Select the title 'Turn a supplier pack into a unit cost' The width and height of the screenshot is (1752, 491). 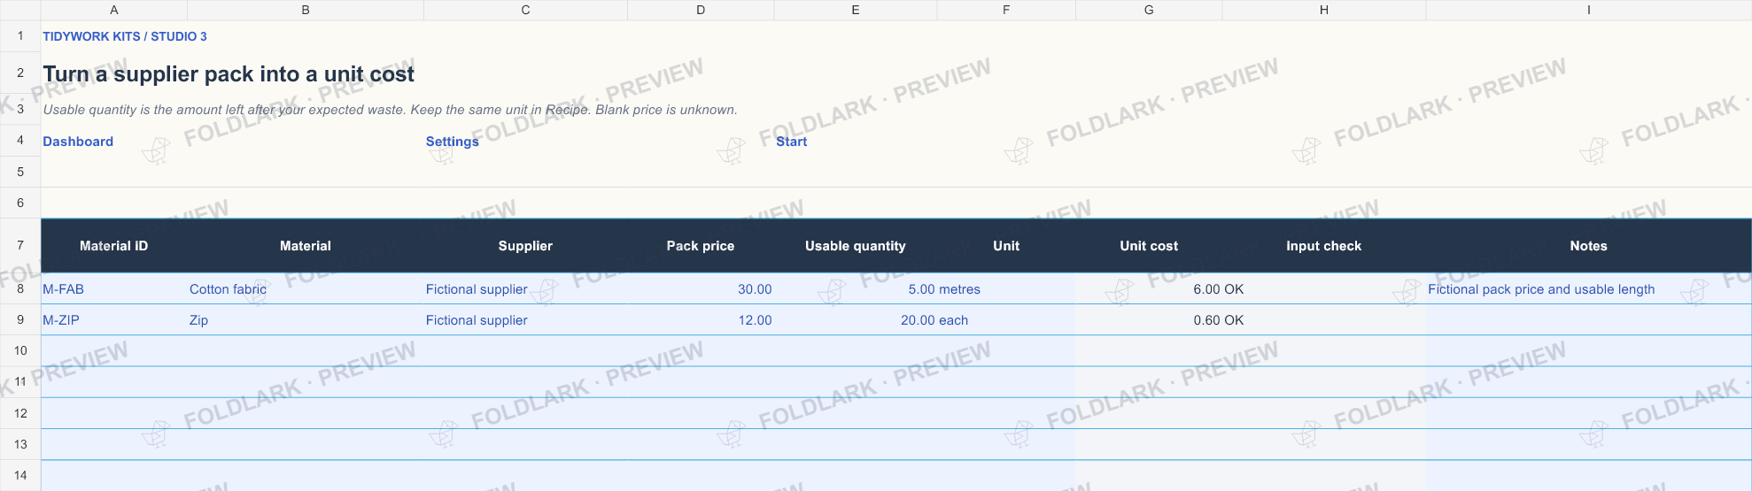(229, 73)
